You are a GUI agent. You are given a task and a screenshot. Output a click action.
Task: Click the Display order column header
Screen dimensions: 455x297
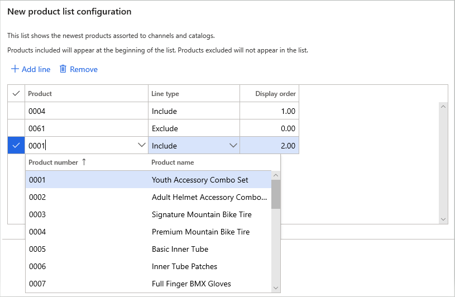click(x=275, y=94)
